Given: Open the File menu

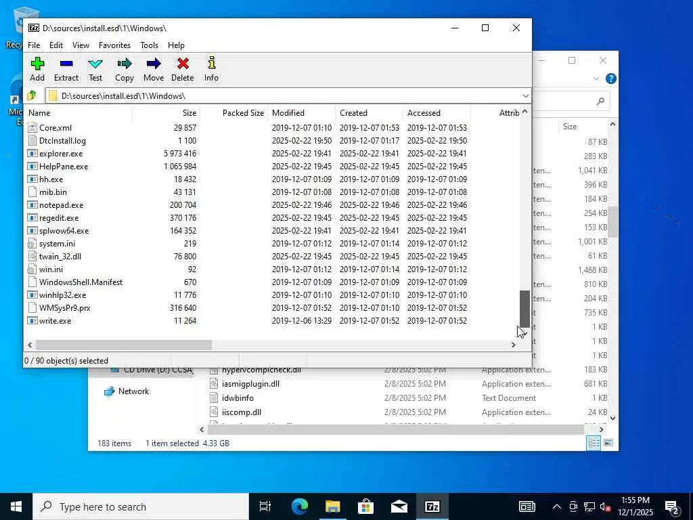Looking at the screenshot, I should click(x=34, y=45).
